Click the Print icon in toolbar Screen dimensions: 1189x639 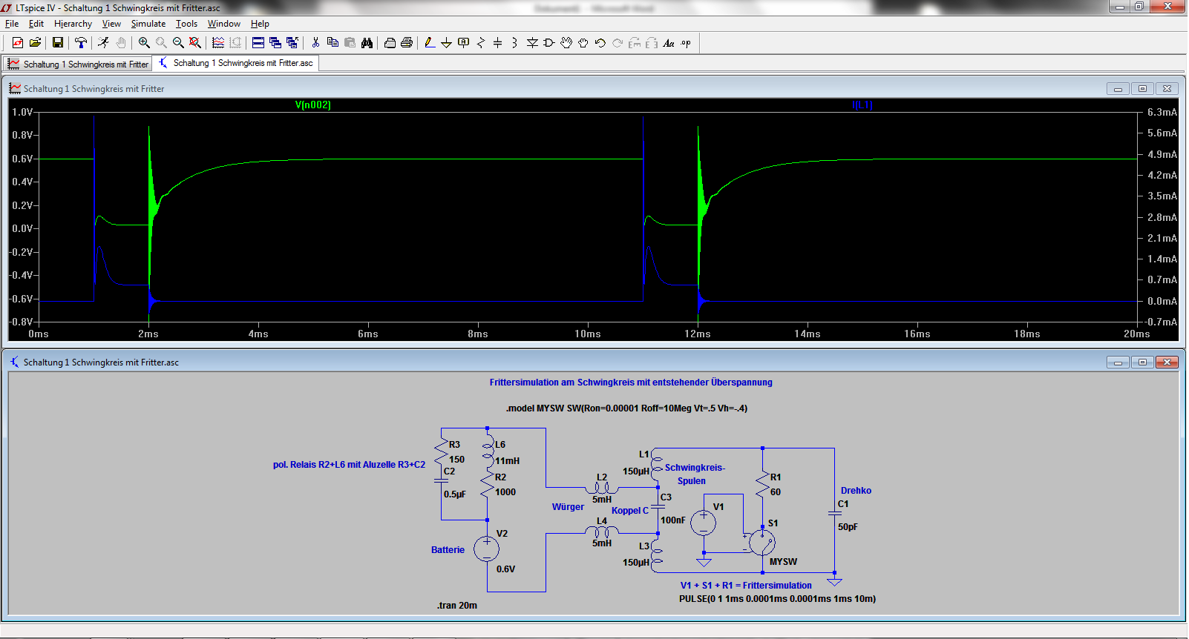pyautogui.click(x=407, y=43)
